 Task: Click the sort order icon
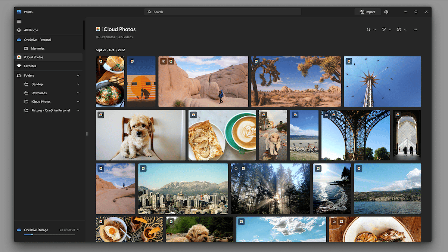click(368, 30)
